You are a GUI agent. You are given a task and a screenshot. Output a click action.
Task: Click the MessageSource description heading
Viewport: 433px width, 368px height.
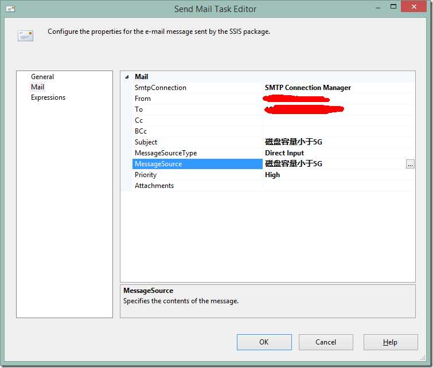pos(149,291)
